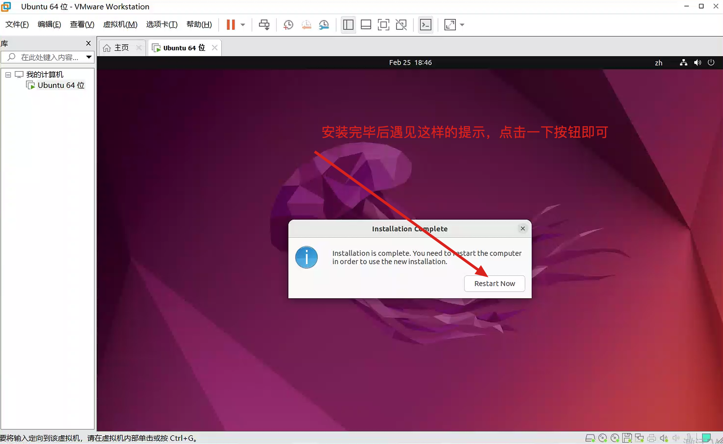This screenshot has width=723, height=444.
Task: Send Ctrl+Alt+Del to the virtual machine
Action: 264,24
